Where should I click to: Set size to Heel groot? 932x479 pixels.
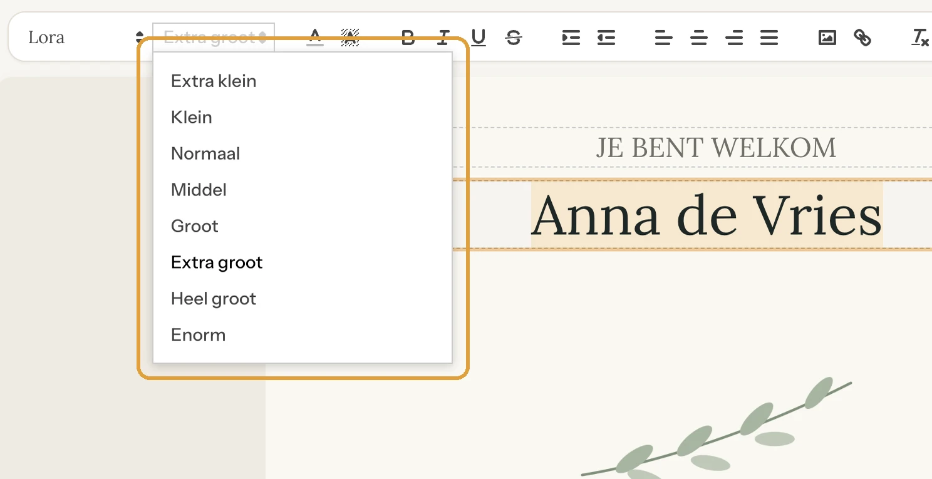[303, 299]
